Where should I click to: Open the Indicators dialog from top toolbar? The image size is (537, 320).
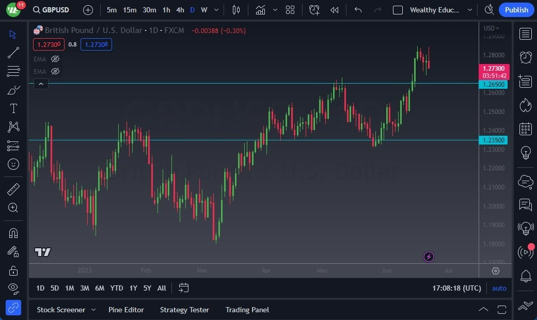tap(260, 10)
